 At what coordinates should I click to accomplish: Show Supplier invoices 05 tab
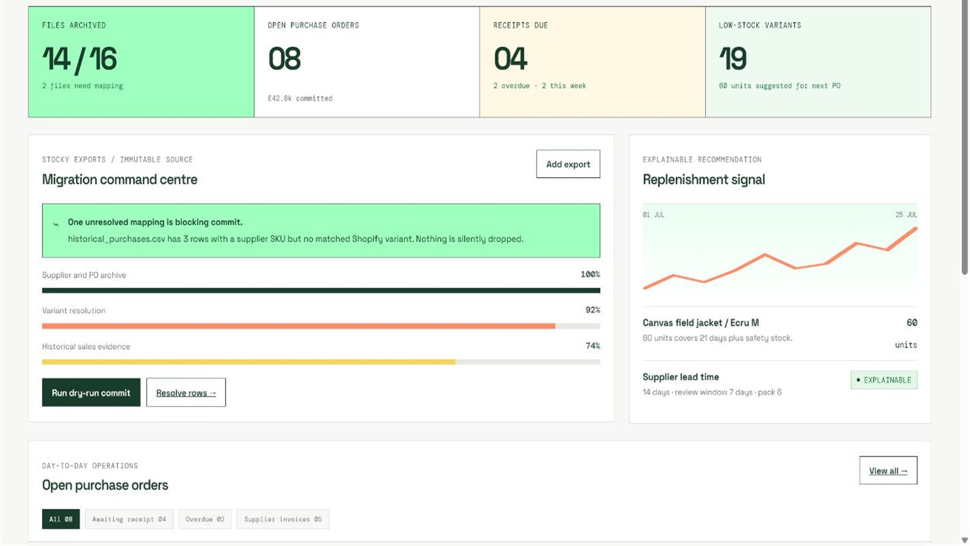tap(283, 519)
